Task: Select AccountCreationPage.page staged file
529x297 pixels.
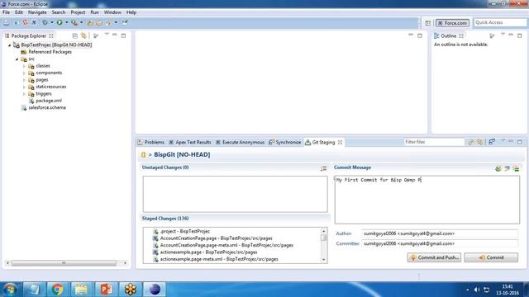Action: coord(212,238)
